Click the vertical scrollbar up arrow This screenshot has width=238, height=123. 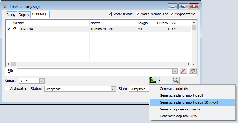[x=194, y=23]
